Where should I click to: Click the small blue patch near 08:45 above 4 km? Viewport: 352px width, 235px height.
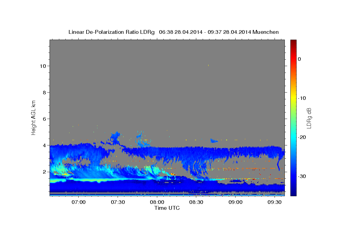[214, 141]
